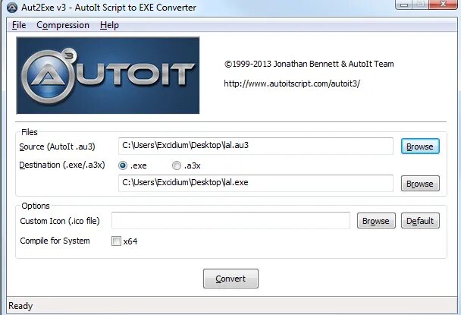The image size is (461, 315).
Task: Reset icon with the Default button
Action: pyautogui.click(x=420, y=220)
